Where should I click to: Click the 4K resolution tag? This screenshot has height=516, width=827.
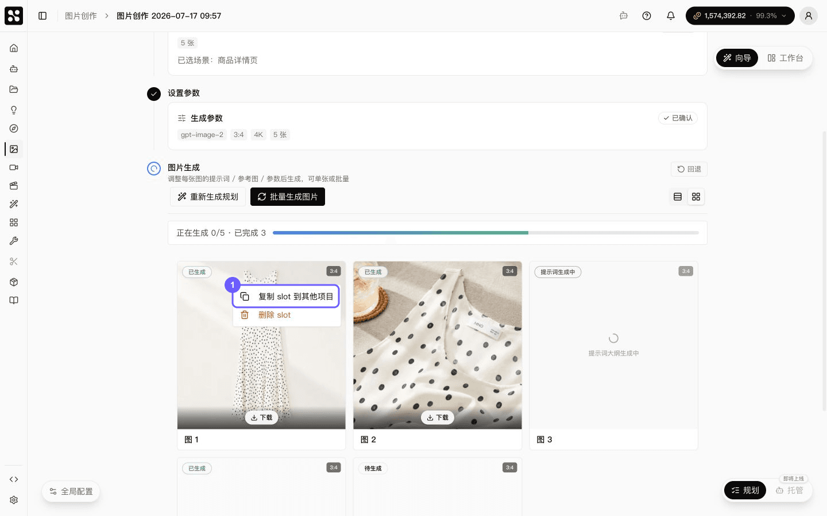(x=258, y=135)
